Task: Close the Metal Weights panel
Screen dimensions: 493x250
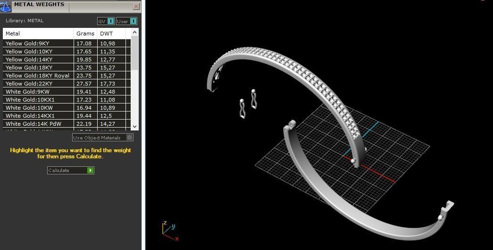Action: click(136, 6)
